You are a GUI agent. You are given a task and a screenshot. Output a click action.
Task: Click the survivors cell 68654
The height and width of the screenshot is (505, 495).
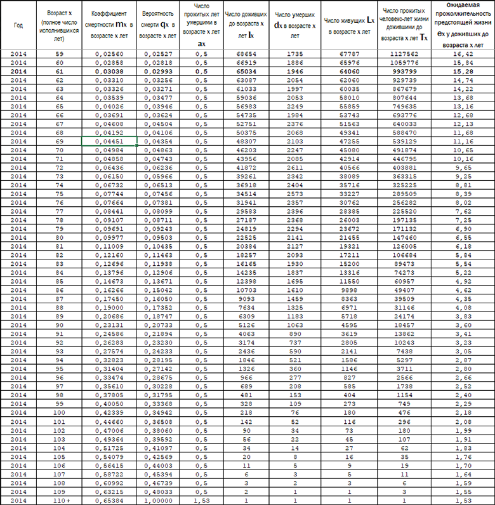click(x=246, y=54)
